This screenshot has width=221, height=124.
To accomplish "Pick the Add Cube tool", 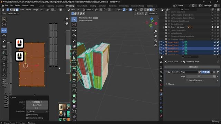I will click(x=74, y=64).
